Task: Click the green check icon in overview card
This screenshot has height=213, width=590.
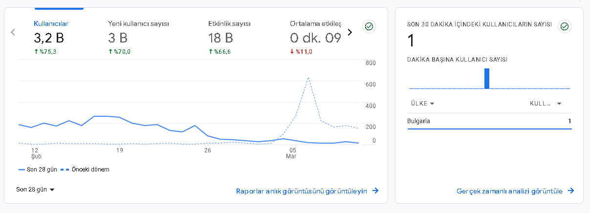Action: point(369,26)
